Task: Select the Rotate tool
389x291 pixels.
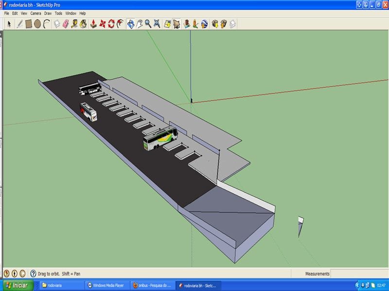Action: click(111, 23)
